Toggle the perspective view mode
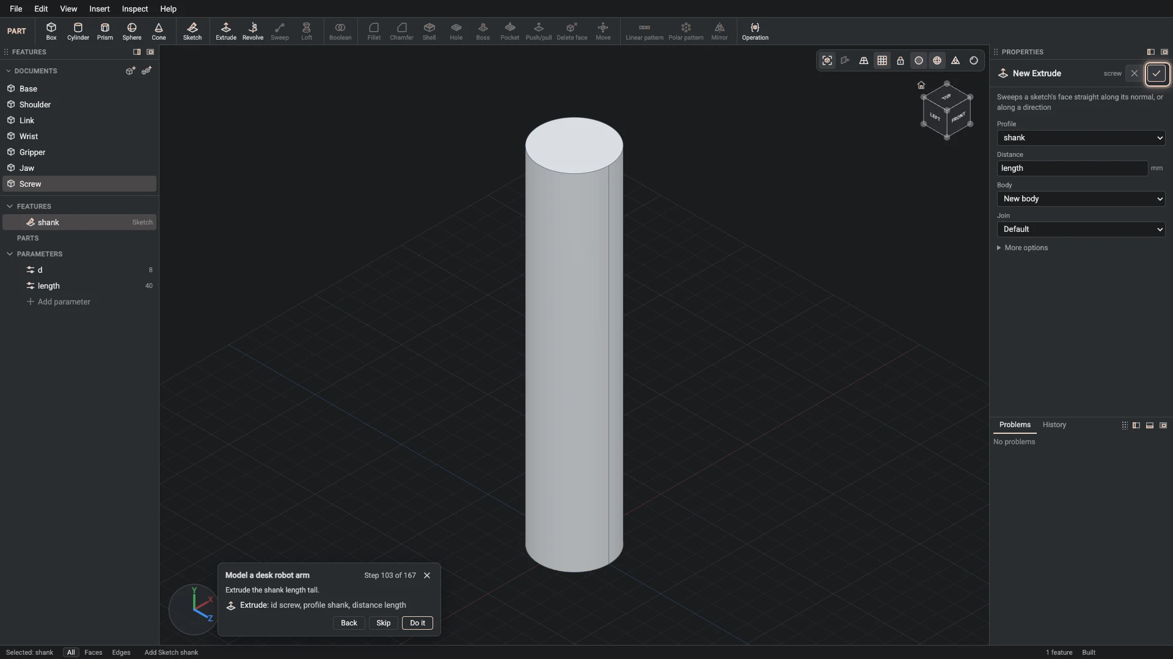 [864, 60]
